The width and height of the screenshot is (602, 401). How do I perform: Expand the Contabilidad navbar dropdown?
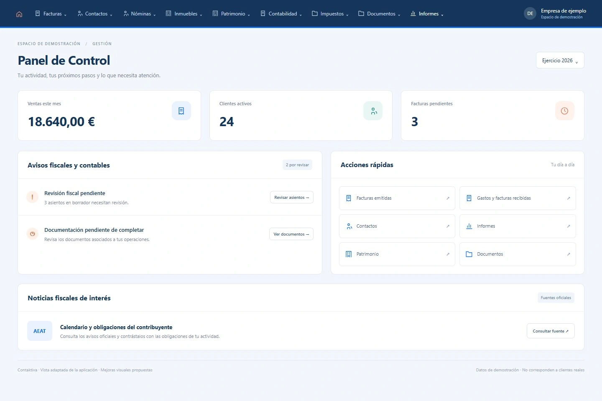coord(281,14)
